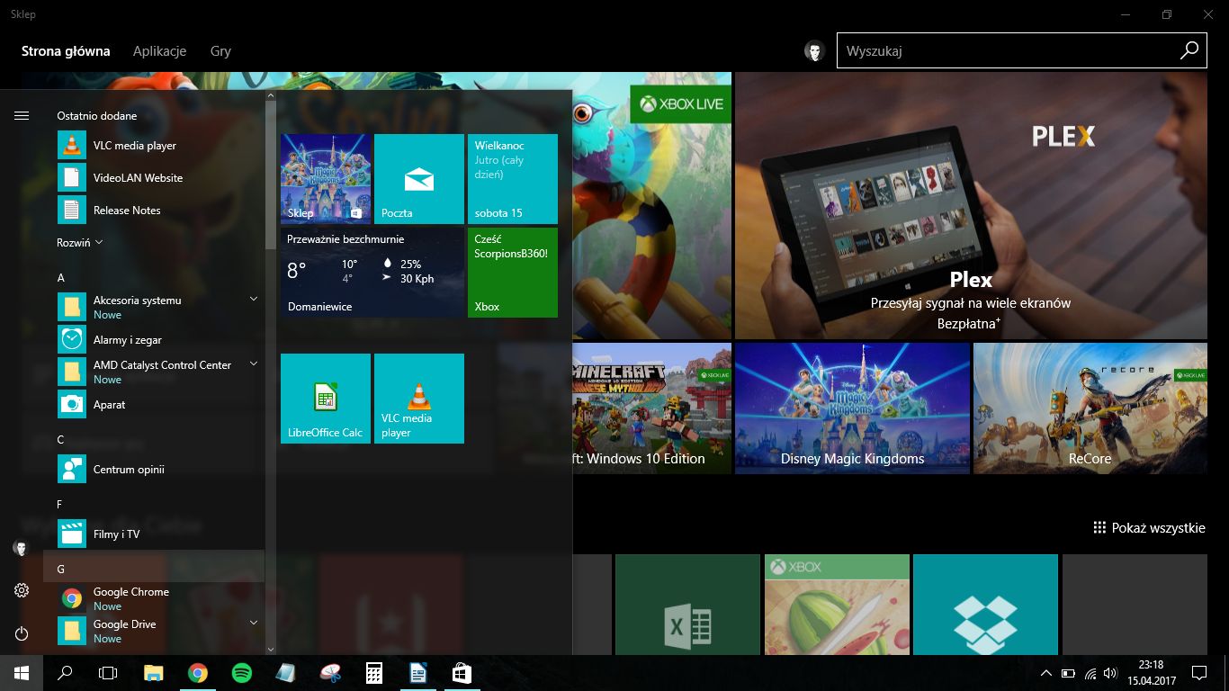Viewport: 1229px width, 691px height.
Task: Open the Dropbox app tile in Store
Action: [985, 605]
